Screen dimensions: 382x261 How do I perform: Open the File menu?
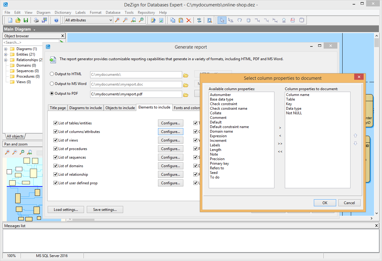7,13
